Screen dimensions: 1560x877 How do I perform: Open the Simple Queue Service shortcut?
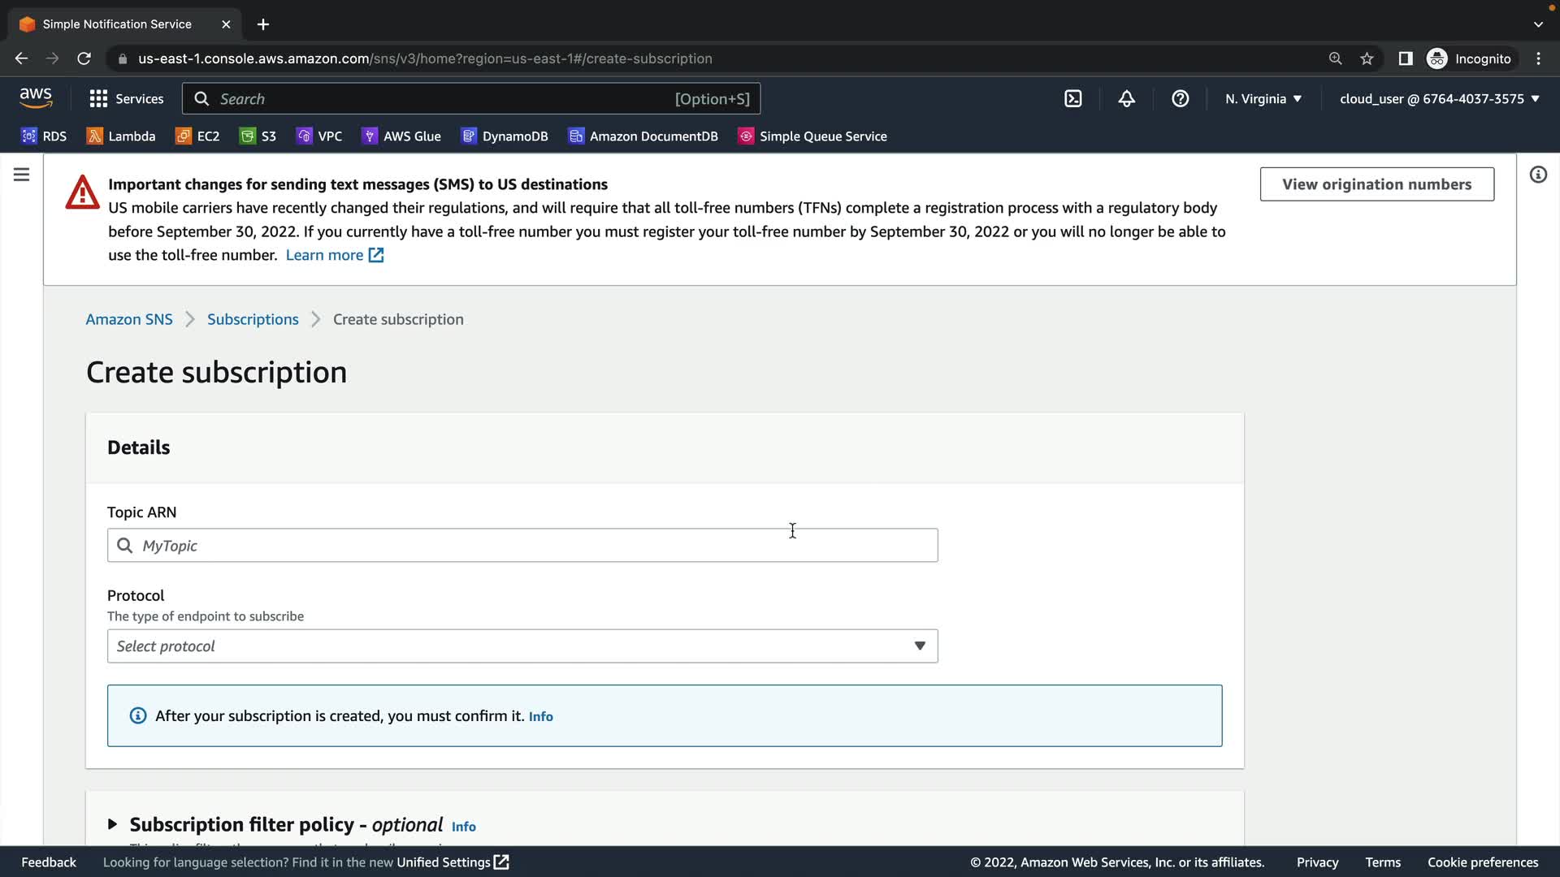[812, 136]
